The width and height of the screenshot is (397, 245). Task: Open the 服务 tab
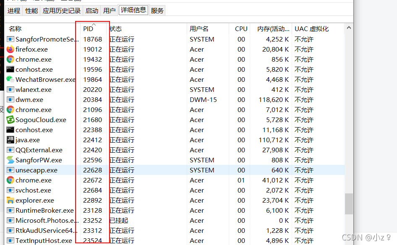(157, 10)
